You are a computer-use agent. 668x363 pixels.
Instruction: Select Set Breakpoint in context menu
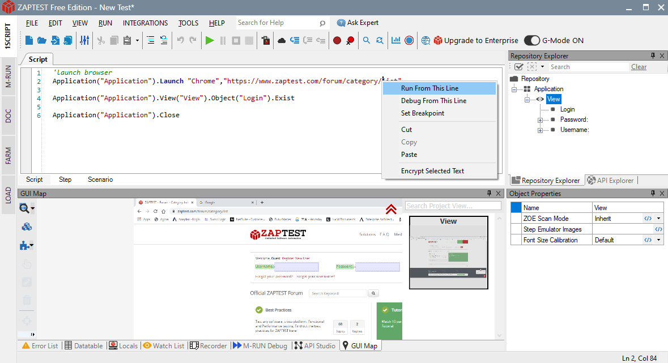coord(439,113)
